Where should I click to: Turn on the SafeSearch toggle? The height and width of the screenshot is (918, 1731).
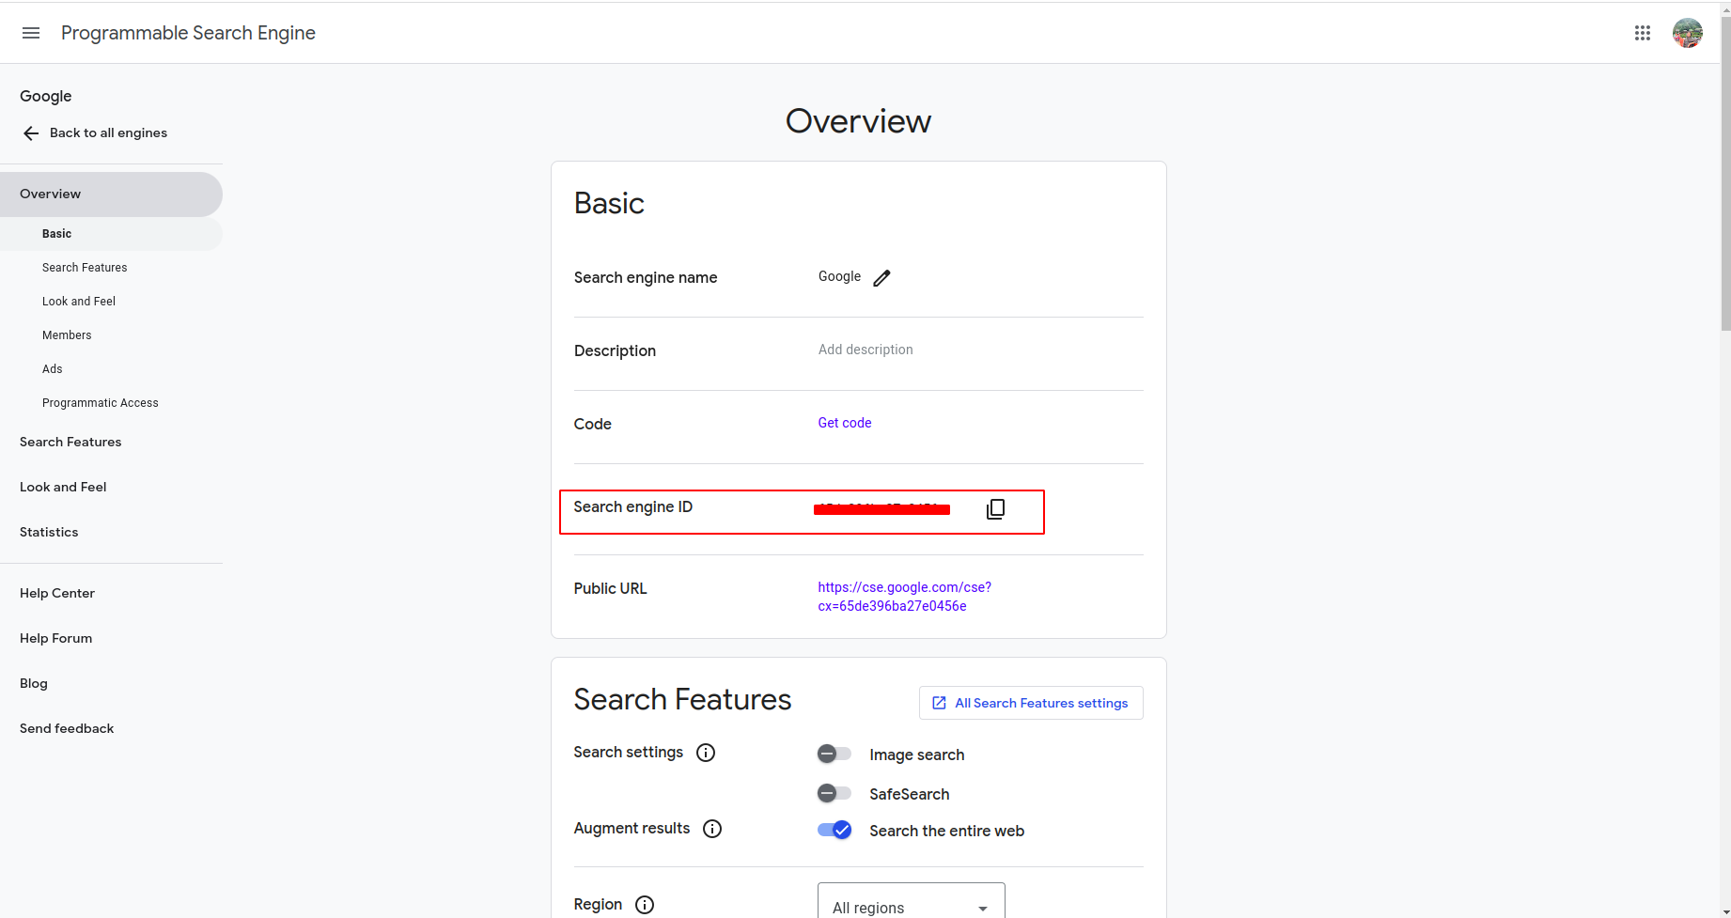(834, 793)
